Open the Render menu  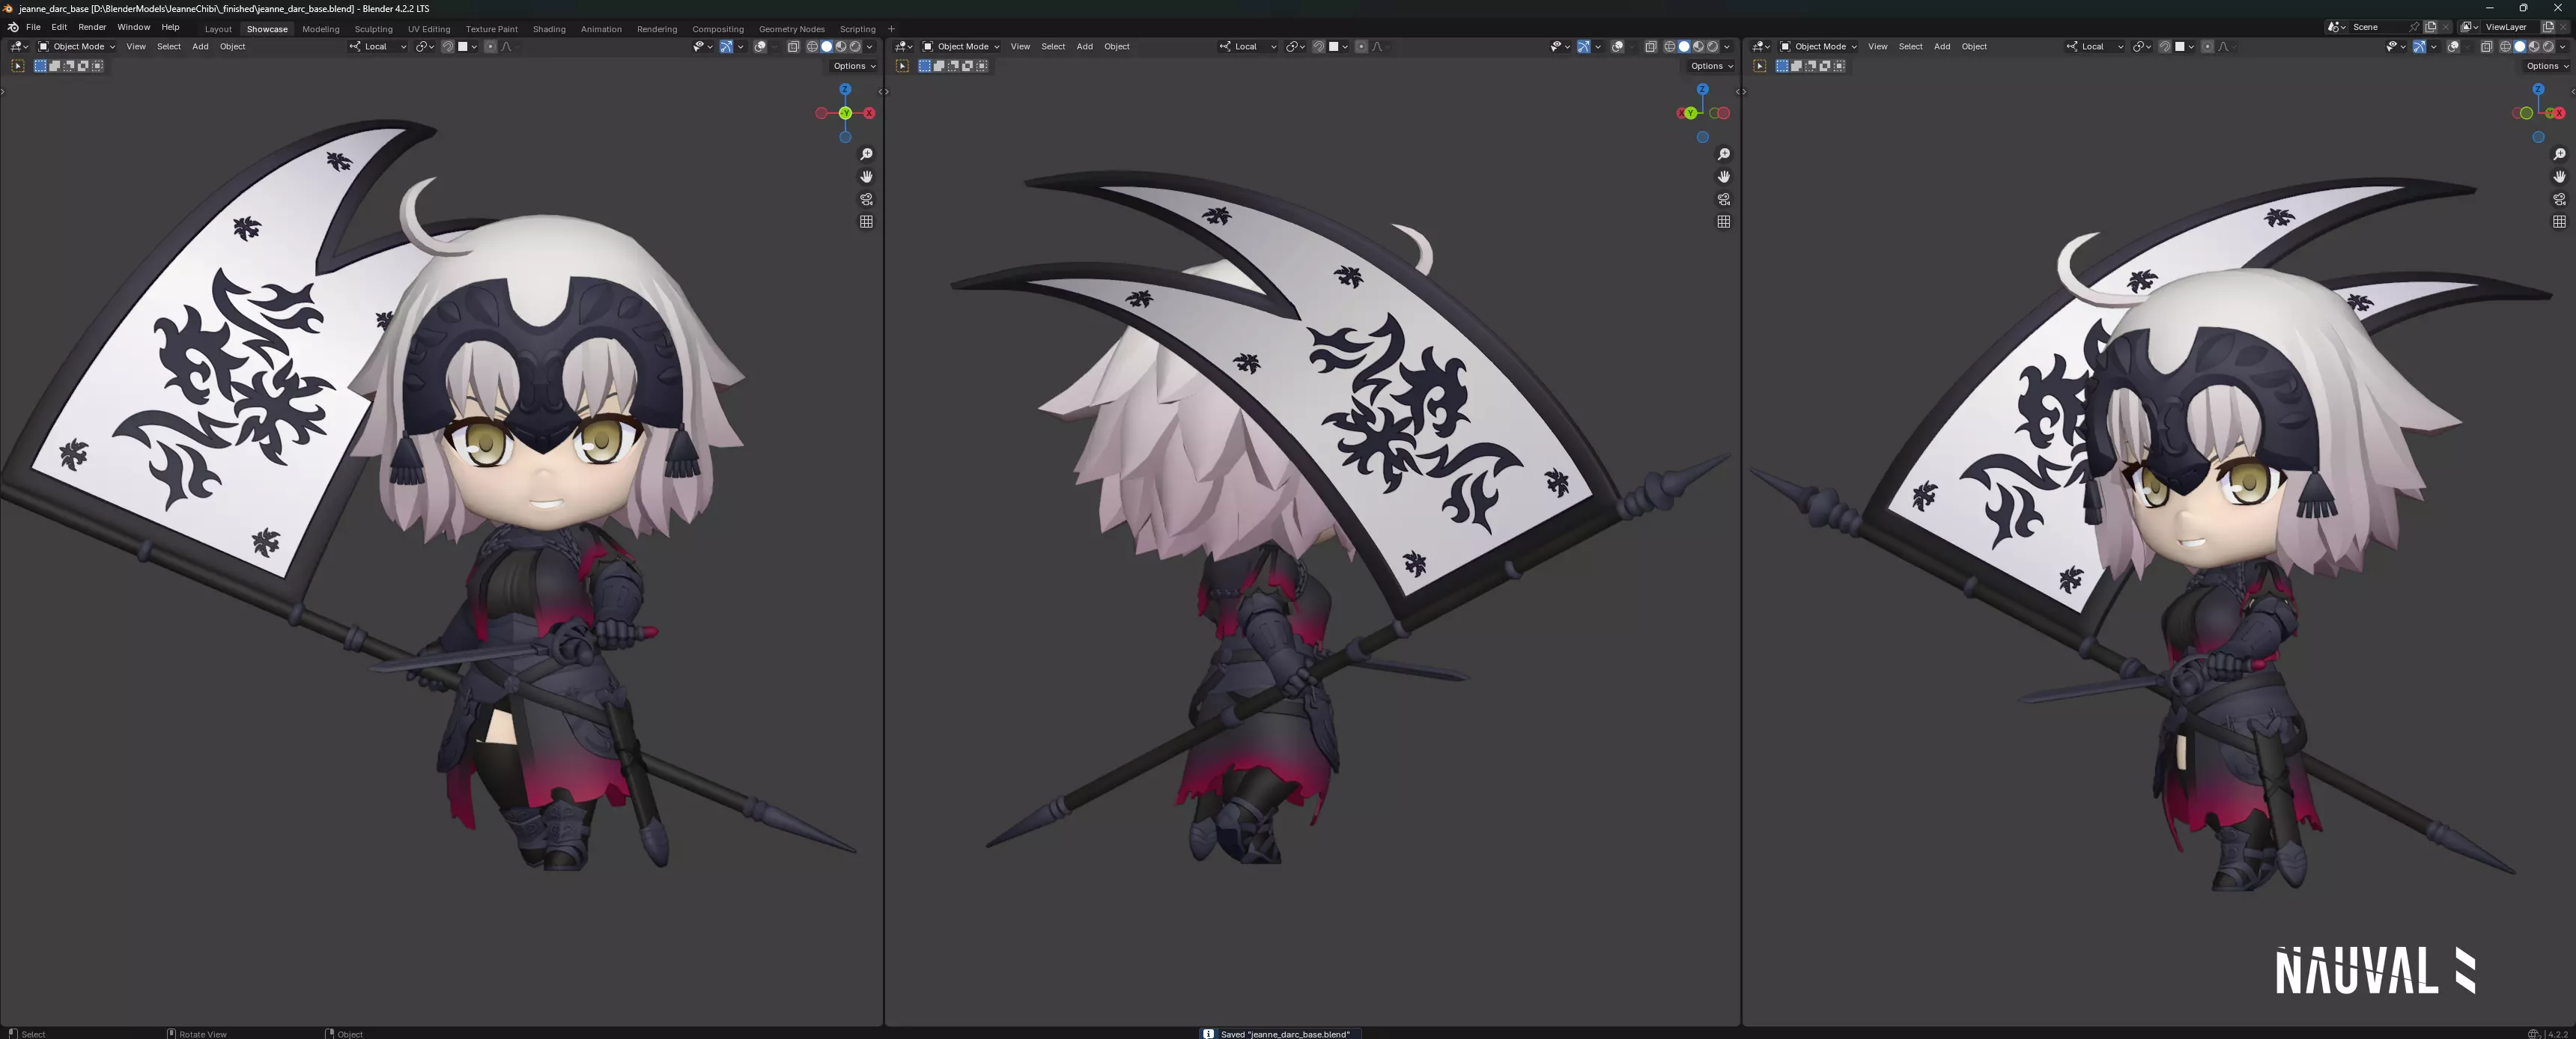tap(92, 27)
